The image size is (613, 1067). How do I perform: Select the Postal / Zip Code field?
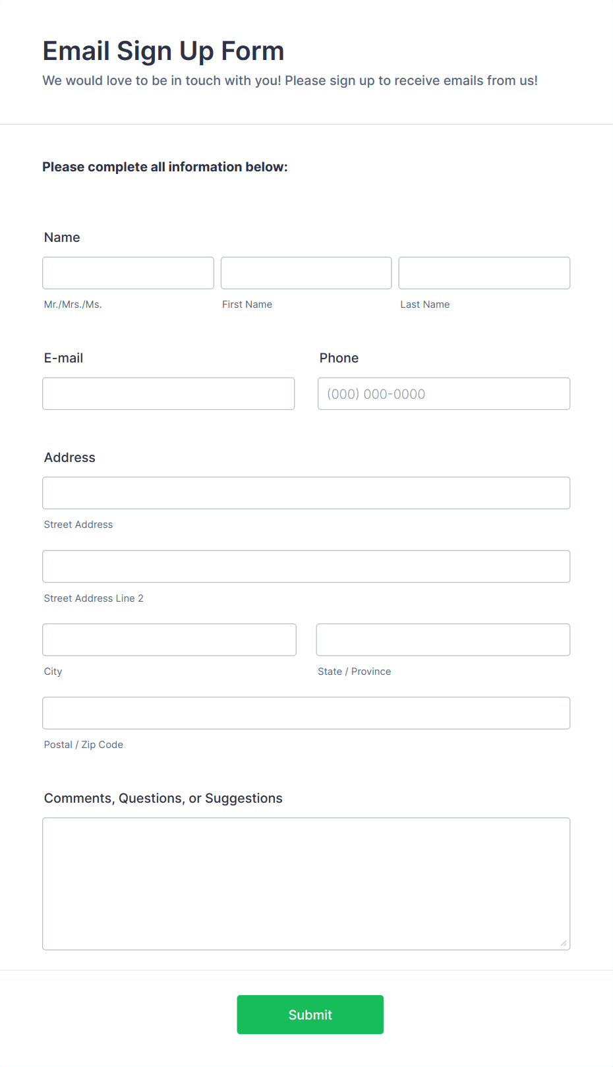tap(306, 712)
